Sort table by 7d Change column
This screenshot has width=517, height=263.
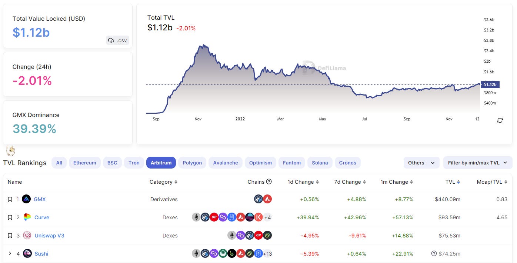click(350, 182)
